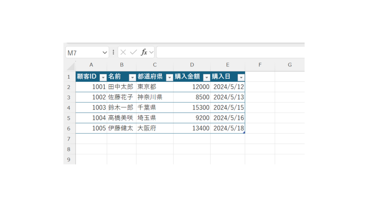Select the cell with amount 15300
The height and width of the screenshot is (207, 368).
(x=192, y=108)
